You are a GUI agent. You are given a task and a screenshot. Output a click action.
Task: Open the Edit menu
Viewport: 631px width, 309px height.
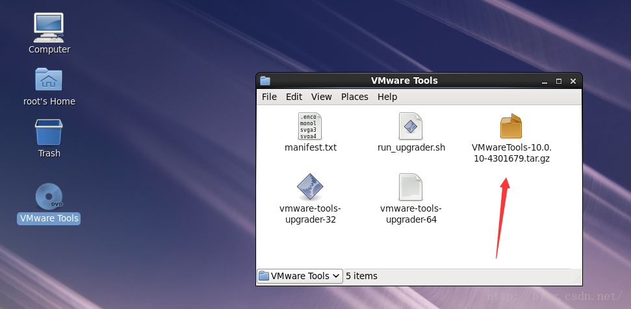[294, 97]
